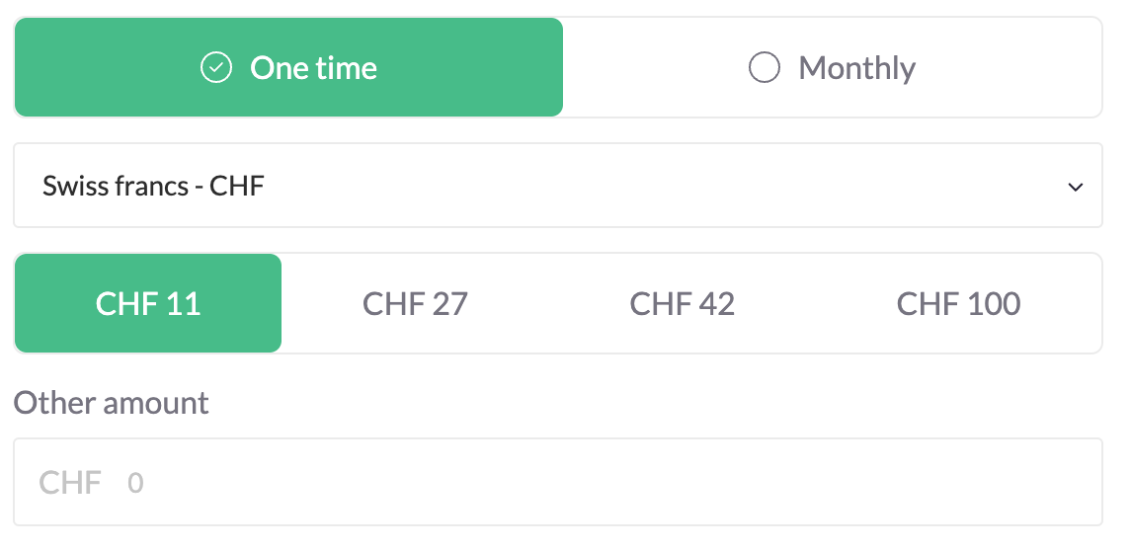Image resolution: width=1130 pixels, height=551 pixels.
Task: Switch to the Monthly donation option
Action: pos(832,68)
